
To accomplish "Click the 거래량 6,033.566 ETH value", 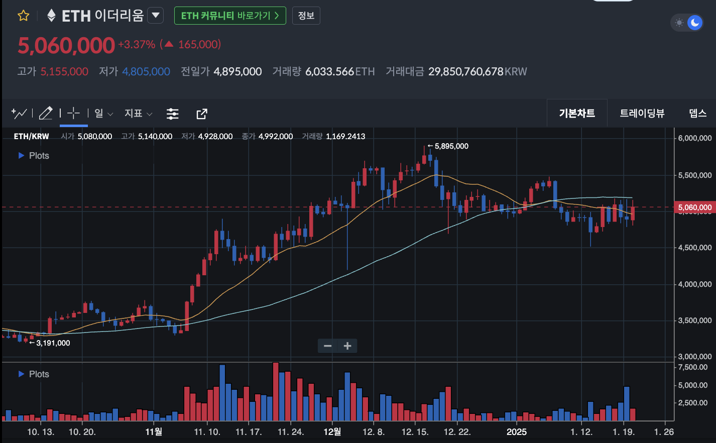I will [x=340, y=72].
